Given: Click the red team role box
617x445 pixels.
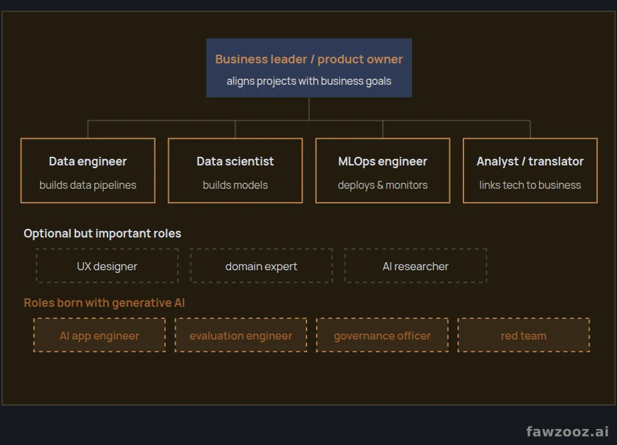Looking at the screenshot, I should pos(524,336).
